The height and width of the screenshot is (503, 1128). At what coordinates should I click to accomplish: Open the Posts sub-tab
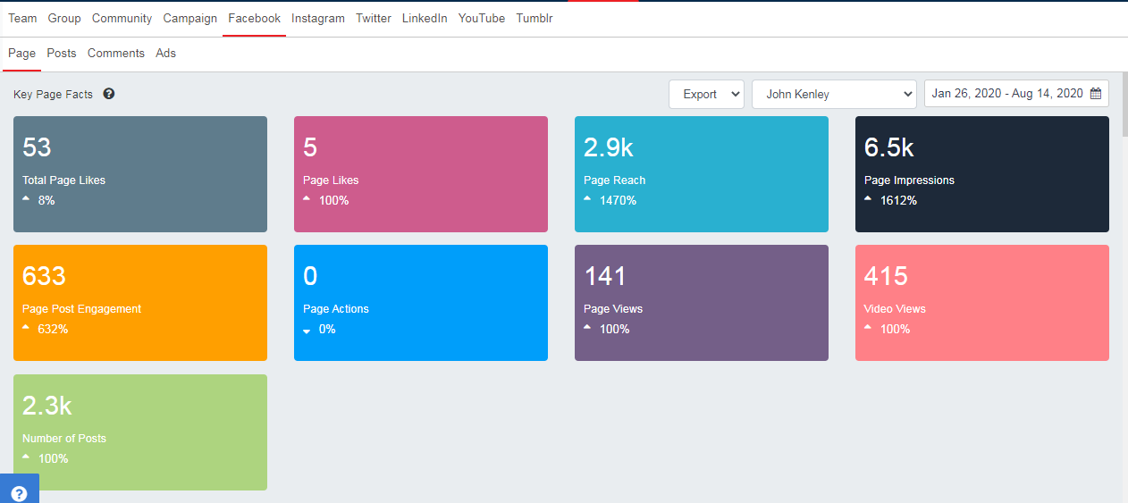point(62,54)
